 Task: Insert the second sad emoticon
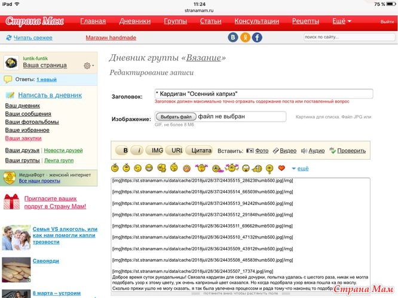pos(126,167)
